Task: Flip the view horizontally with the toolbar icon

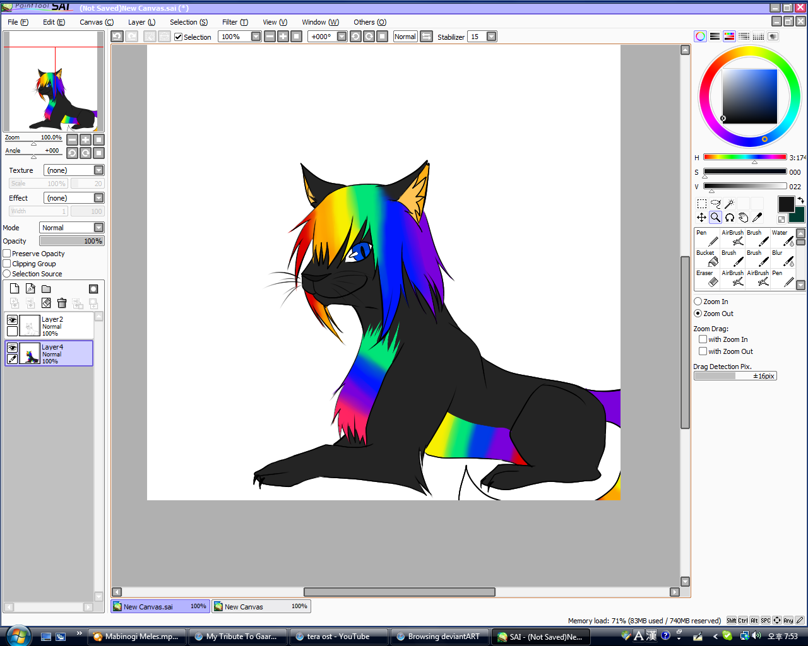Action: (426, 37)
